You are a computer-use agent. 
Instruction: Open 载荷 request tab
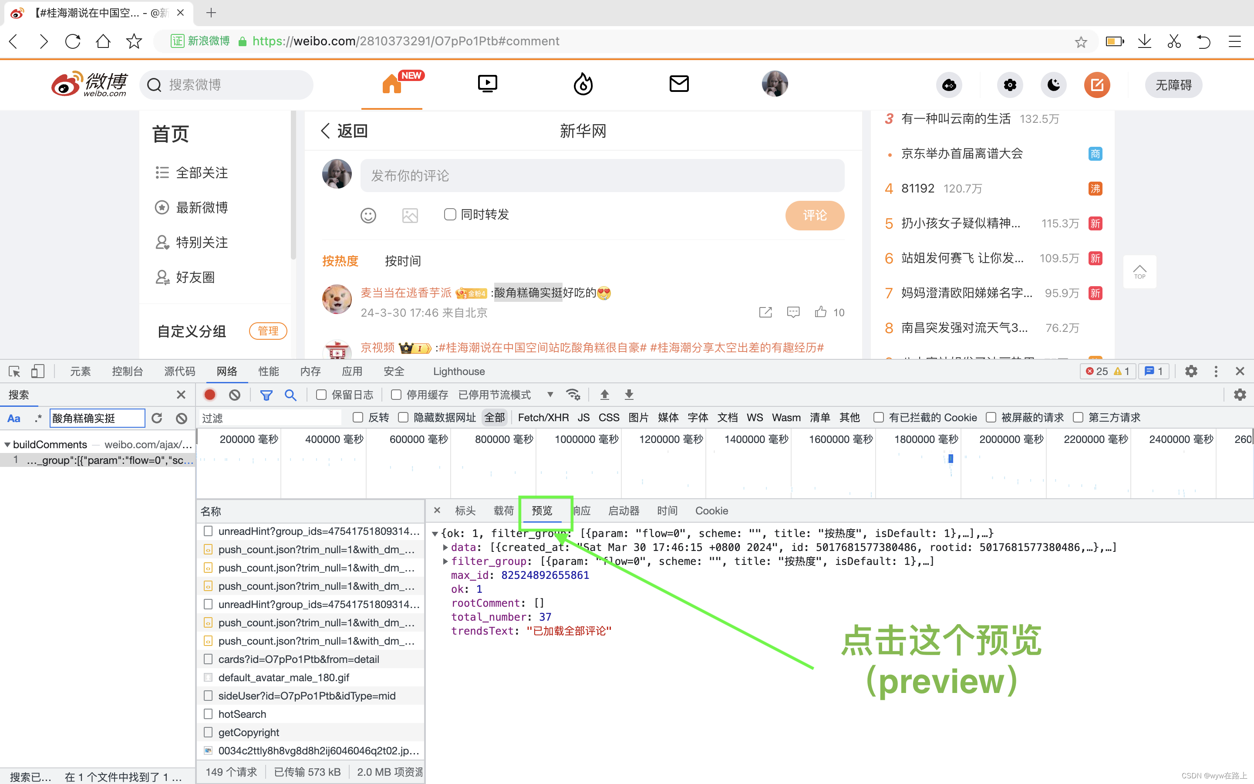tap(503, 511)
